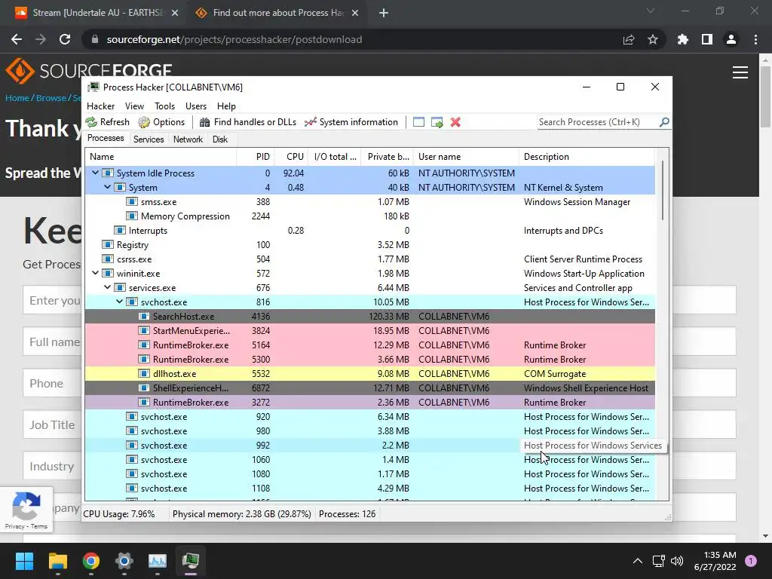Open the Hacker menu
This screenshot has height=579, width=772.
coord(100,106)
